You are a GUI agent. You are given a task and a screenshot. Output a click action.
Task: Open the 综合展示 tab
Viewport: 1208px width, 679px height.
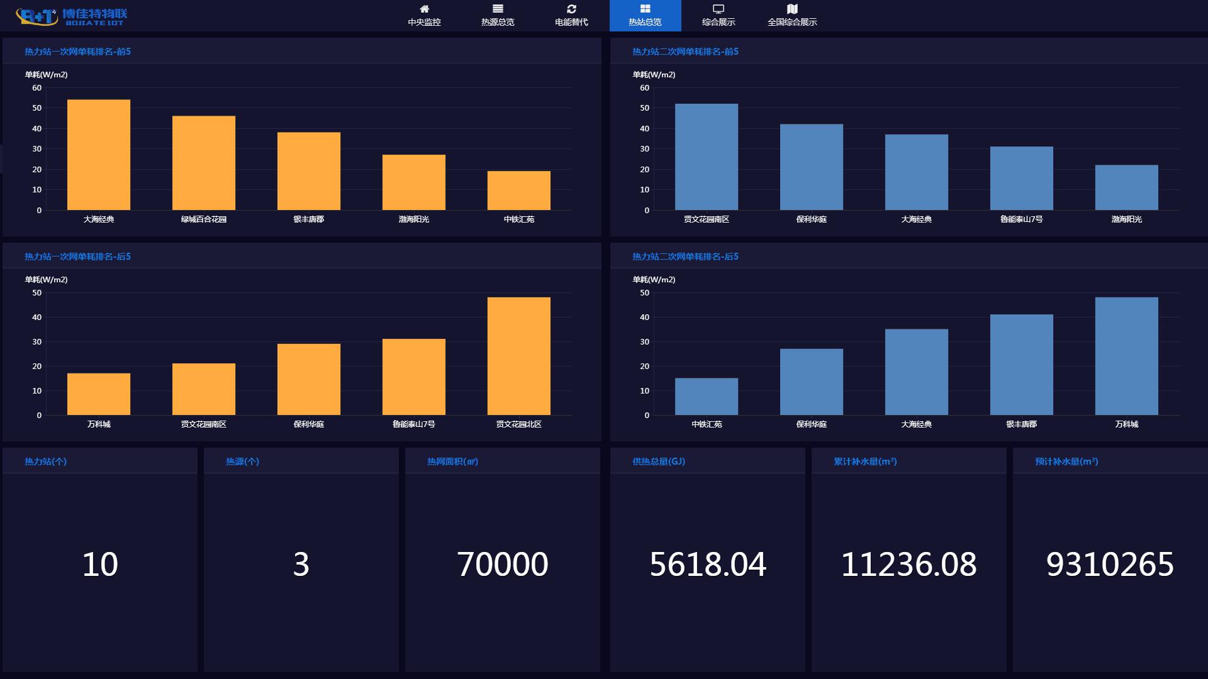(x=719, y=16)
